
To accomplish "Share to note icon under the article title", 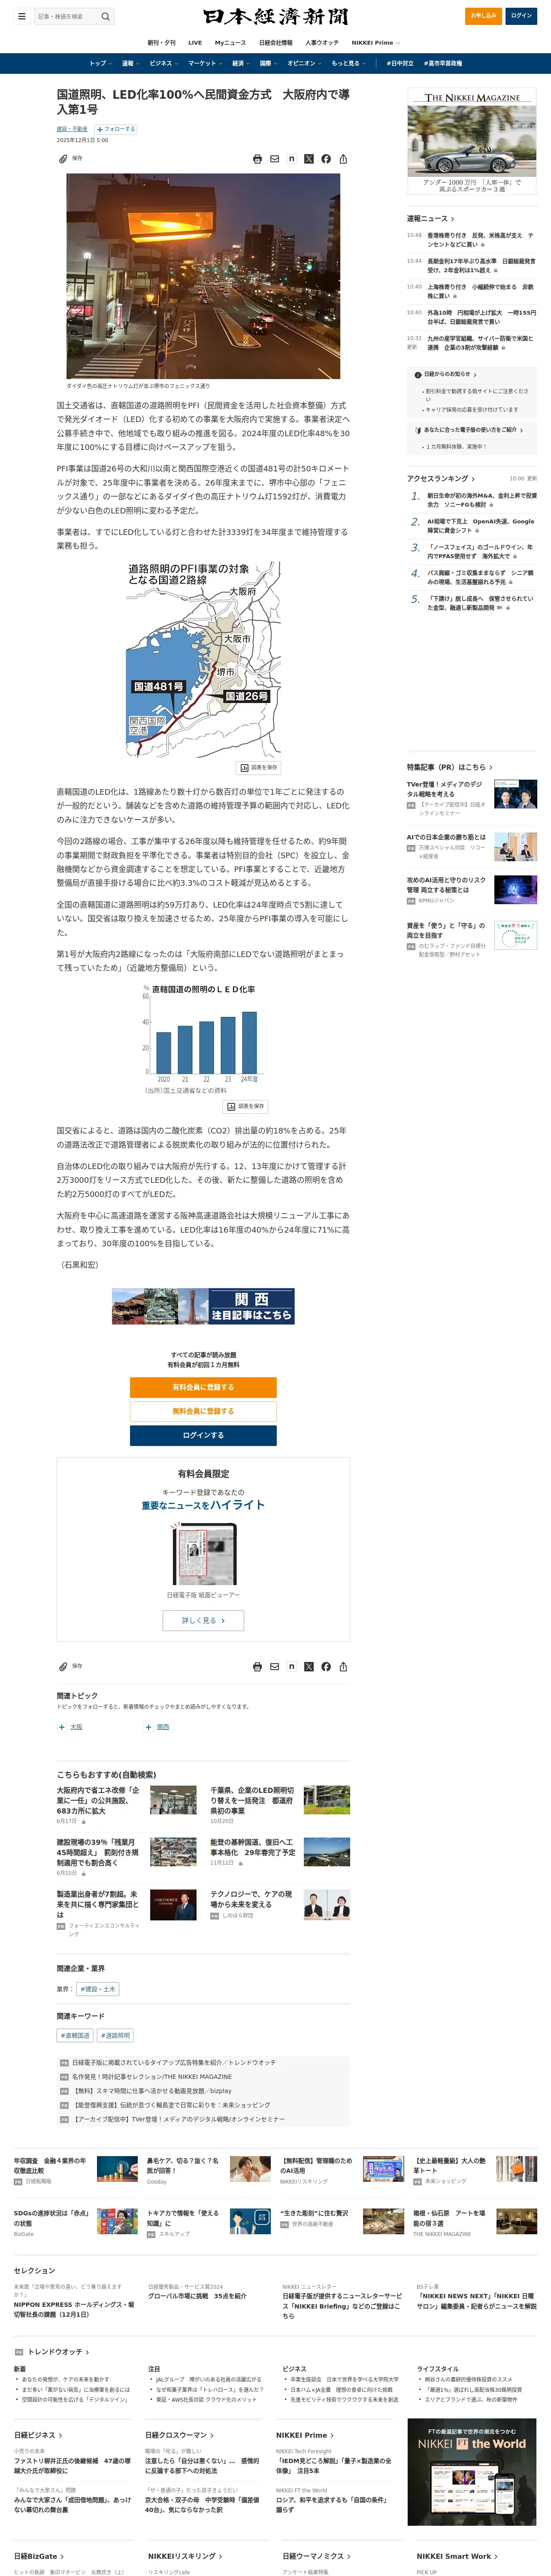I will (x=292, y=159).
